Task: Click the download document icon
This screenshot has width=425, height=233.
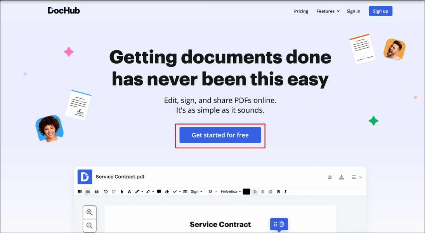Action: [x=342, y=177]
